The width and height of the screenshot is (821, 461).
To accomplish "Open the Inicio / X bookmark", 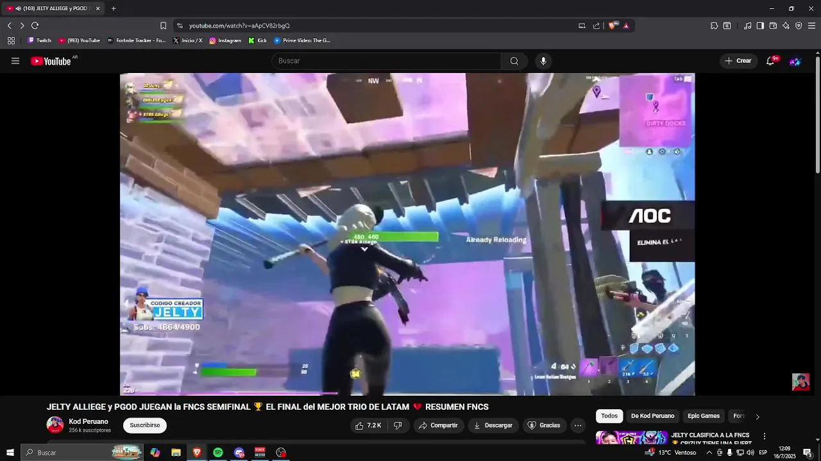I will (x=187, y=40).
